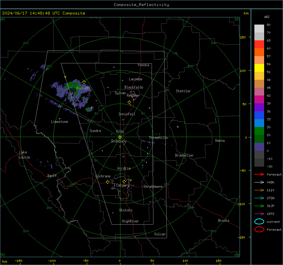Click the HighRiver town label

click(x=130, y=221)
